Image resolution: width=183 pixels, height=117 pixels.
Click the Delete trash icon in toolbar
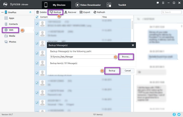coord(37,12)
